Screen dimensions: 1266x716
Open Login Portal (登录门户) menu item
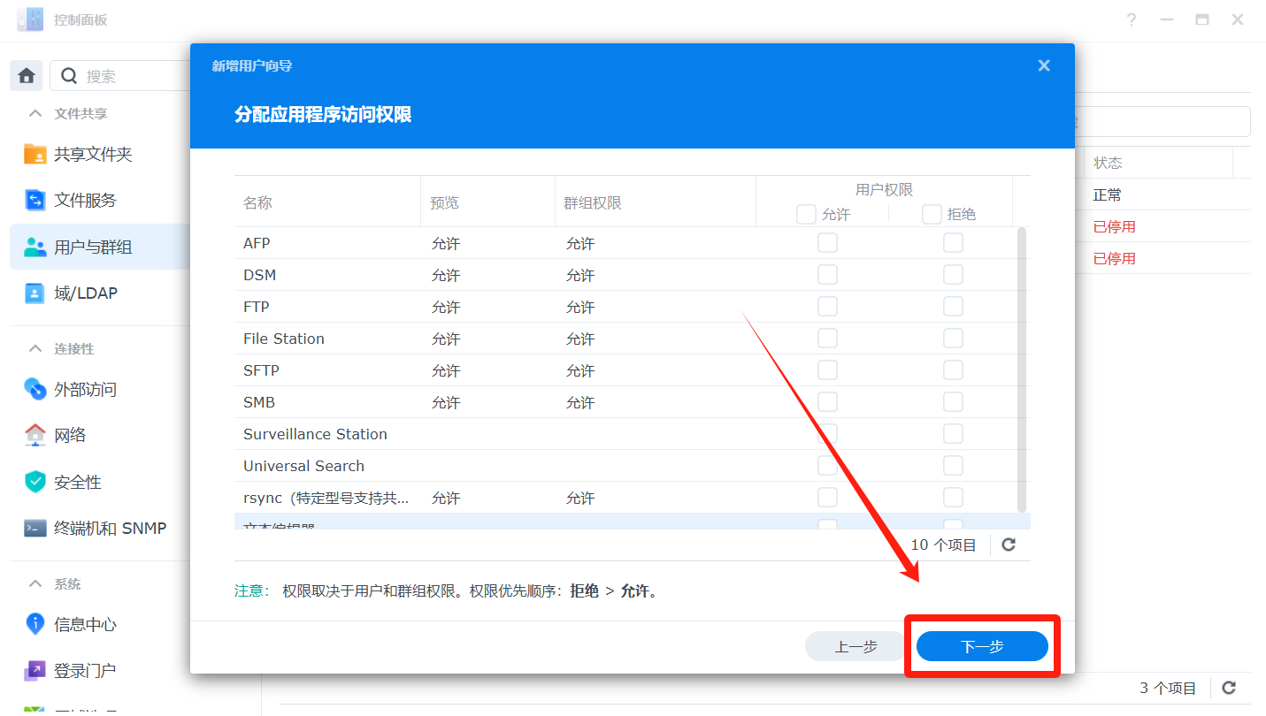click(x=85, y=671)
